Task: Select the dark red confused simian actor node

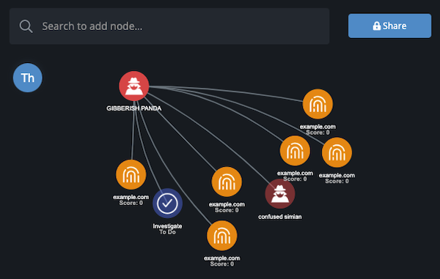Action: pyautogui.click(x=280, y=193)
